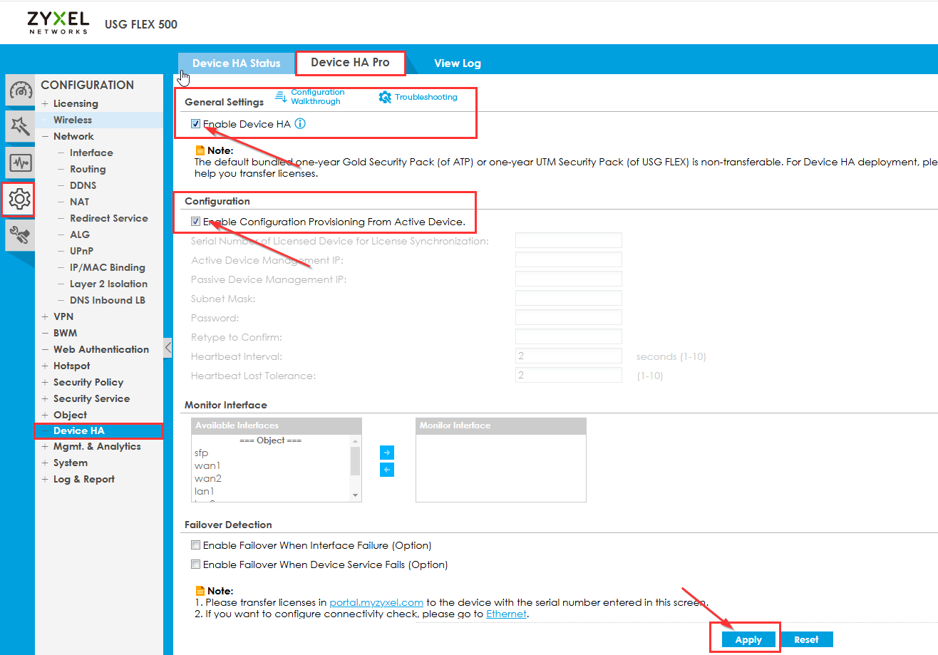Launch Troubleshooting from its gear icon
Image resolution: width=938 pixels, height=655 pixels.
386,96
